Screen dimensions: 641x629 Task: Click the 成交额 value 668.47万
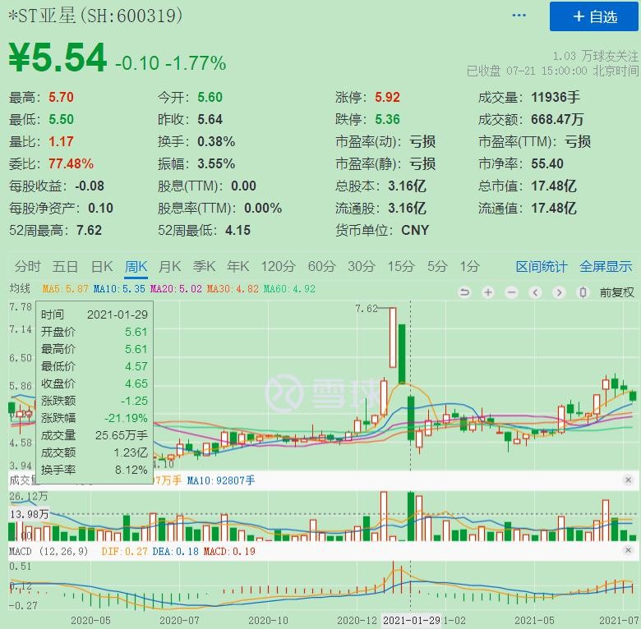557,119
